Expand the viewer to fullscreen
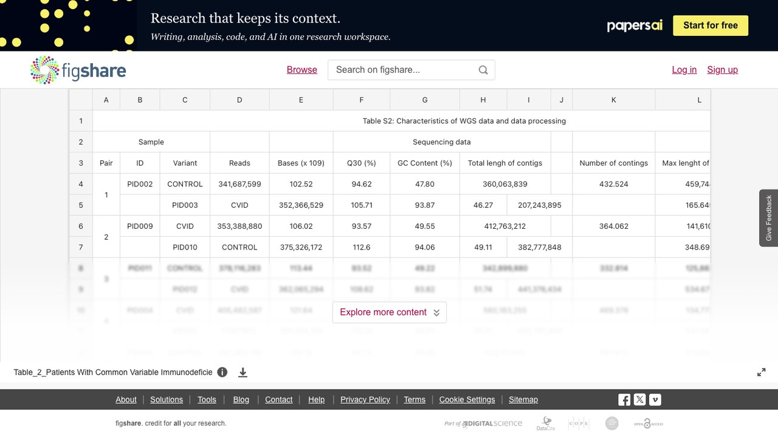Image resolution: width=778 pixels, height=437 pixels. pos(761,372)
